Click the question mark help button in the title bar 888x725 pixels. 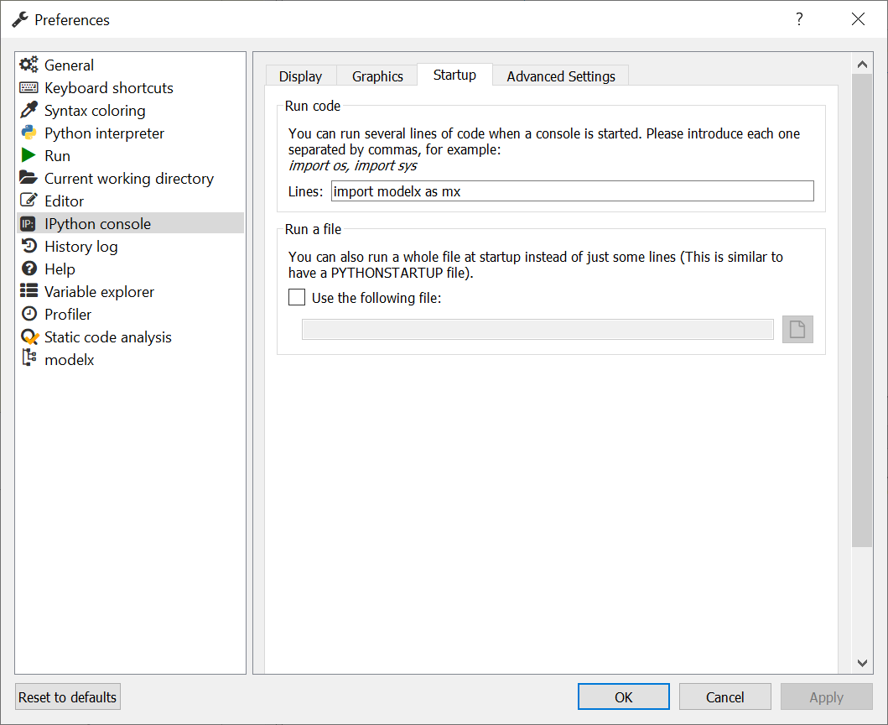click(x=799, y=19)
